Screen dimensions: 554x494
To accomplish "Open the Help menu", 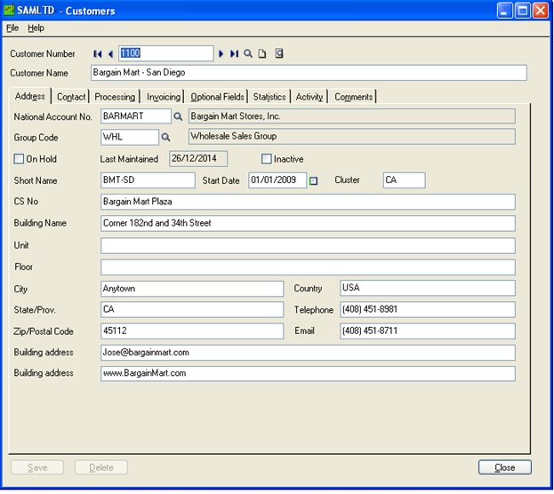I will pos(36,28).
